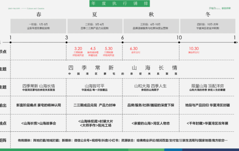Click the red 10.30 milestone date
Viewport: 239px width, 151px height.
[x=194, y=49]
